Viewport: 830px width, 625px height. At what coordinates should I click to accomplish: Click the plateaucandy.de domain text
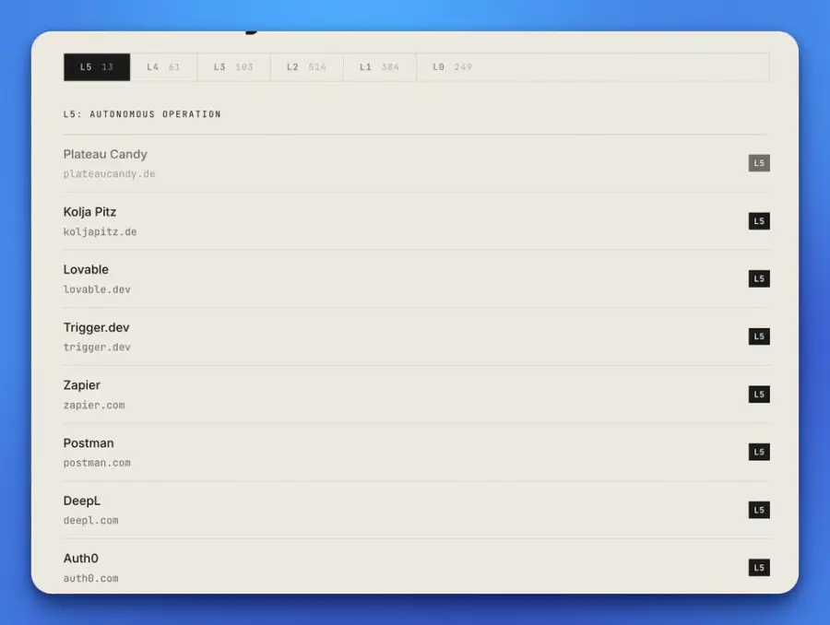pos(109,173)
